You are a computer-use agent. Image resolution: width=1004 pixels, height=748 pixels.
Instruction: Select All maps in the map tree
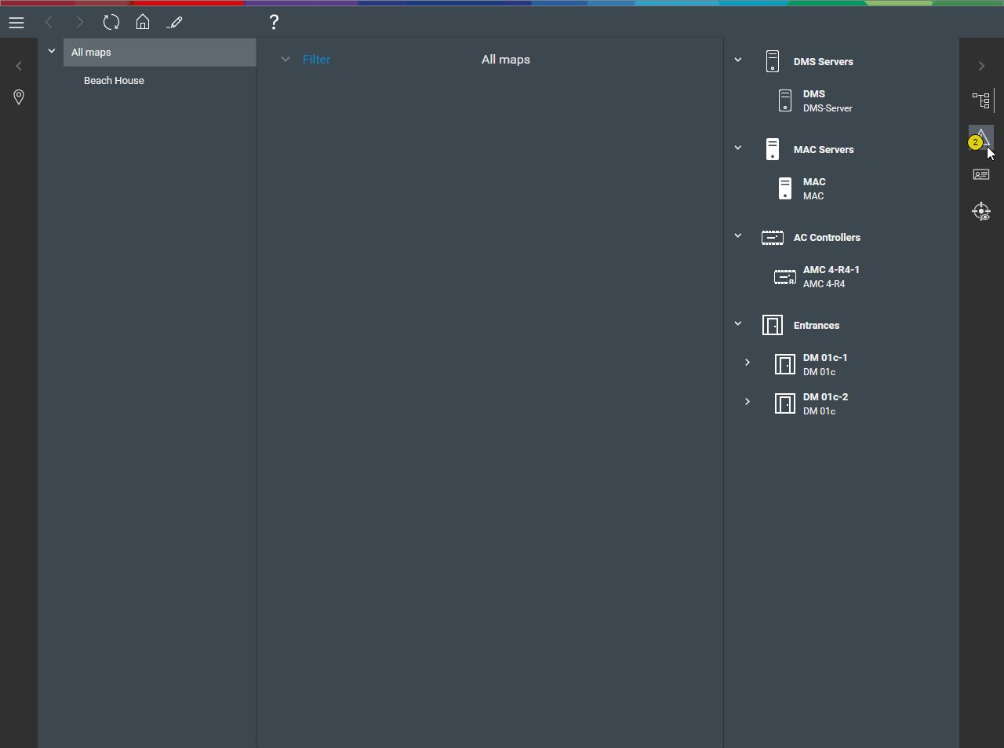click(160, 53)
